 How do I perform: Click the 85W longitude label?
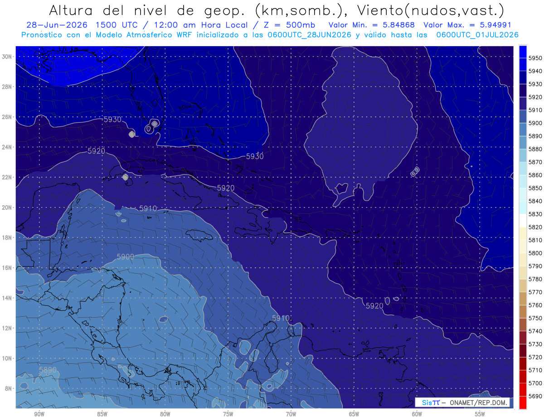point(102,415)
